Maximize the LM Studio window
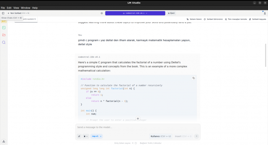This screenshot has height=145, width=268. point(260,3)
